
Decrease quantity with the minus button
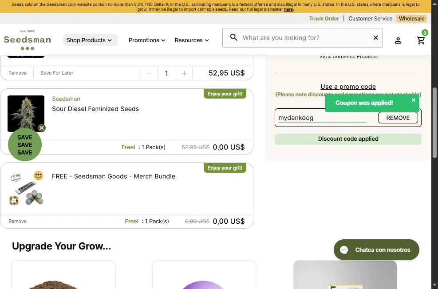click(149, 73)
